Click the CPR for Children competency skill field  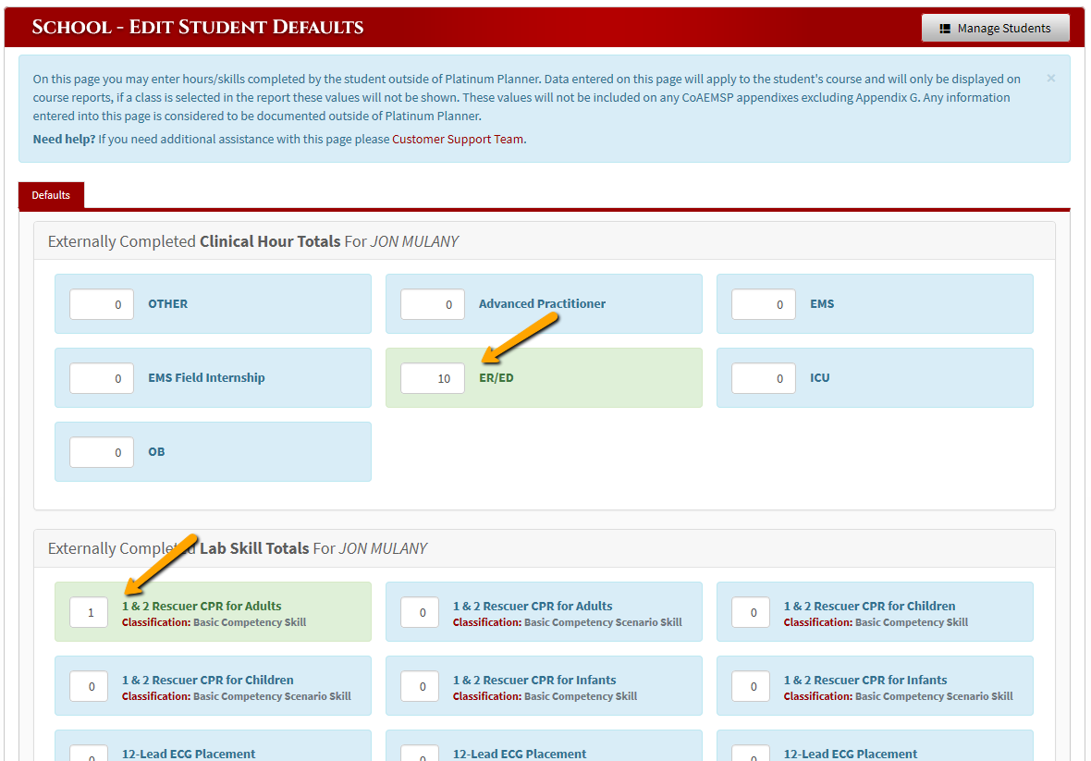click(750, 611)
